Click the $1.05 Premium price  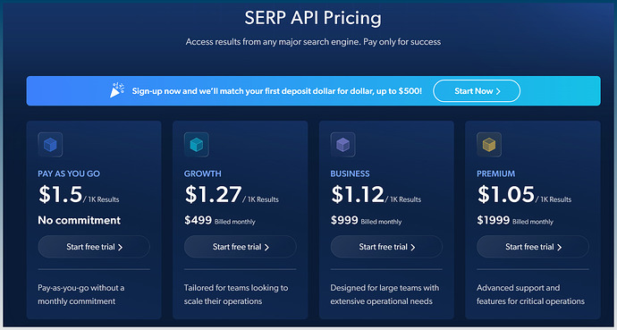click(505, 194)
